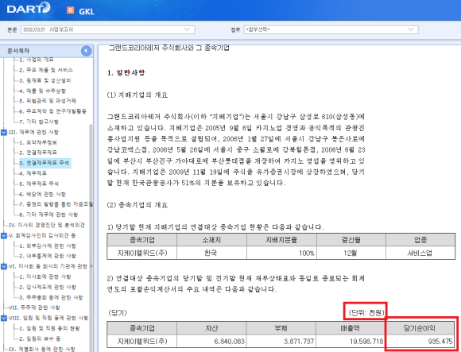This screenshot has width=461, height=352.
Task: Select VIII. 임원 및 직원 등 heading
Action: click(48, 318)
